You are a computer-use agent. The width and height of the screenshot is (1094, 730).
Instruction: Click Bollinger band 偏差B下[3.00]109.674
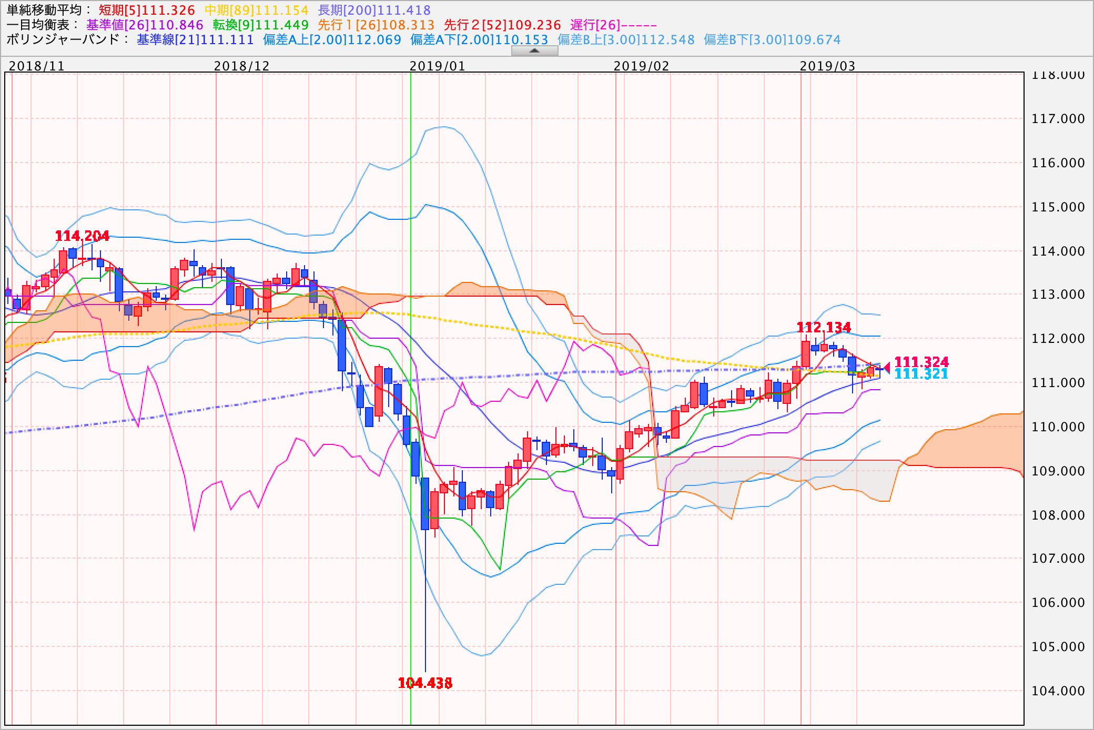772,39
